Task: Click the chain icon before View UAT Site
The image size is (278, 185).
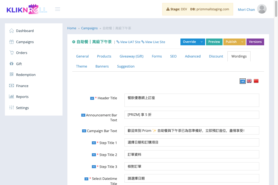Action: tap(118, 42)
